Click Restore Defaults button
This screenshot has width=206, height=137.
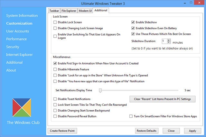[147, 131]
